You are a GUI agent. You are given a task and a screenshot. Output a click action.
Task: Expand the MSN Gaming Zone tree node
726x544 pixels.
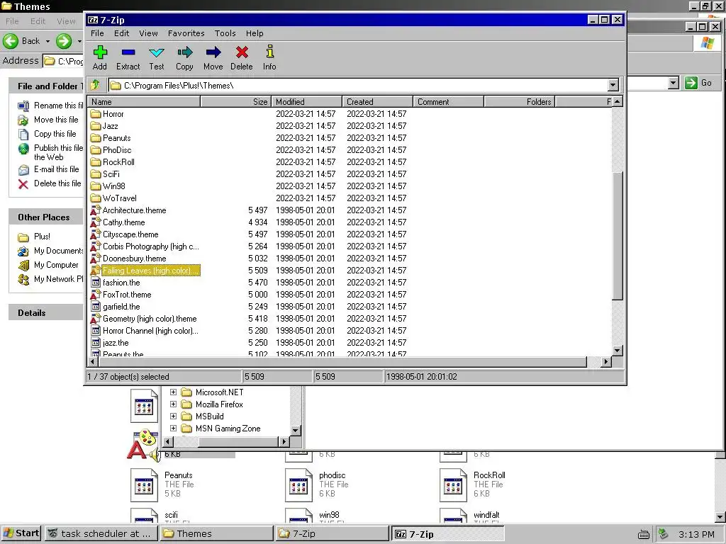[173, 428]
